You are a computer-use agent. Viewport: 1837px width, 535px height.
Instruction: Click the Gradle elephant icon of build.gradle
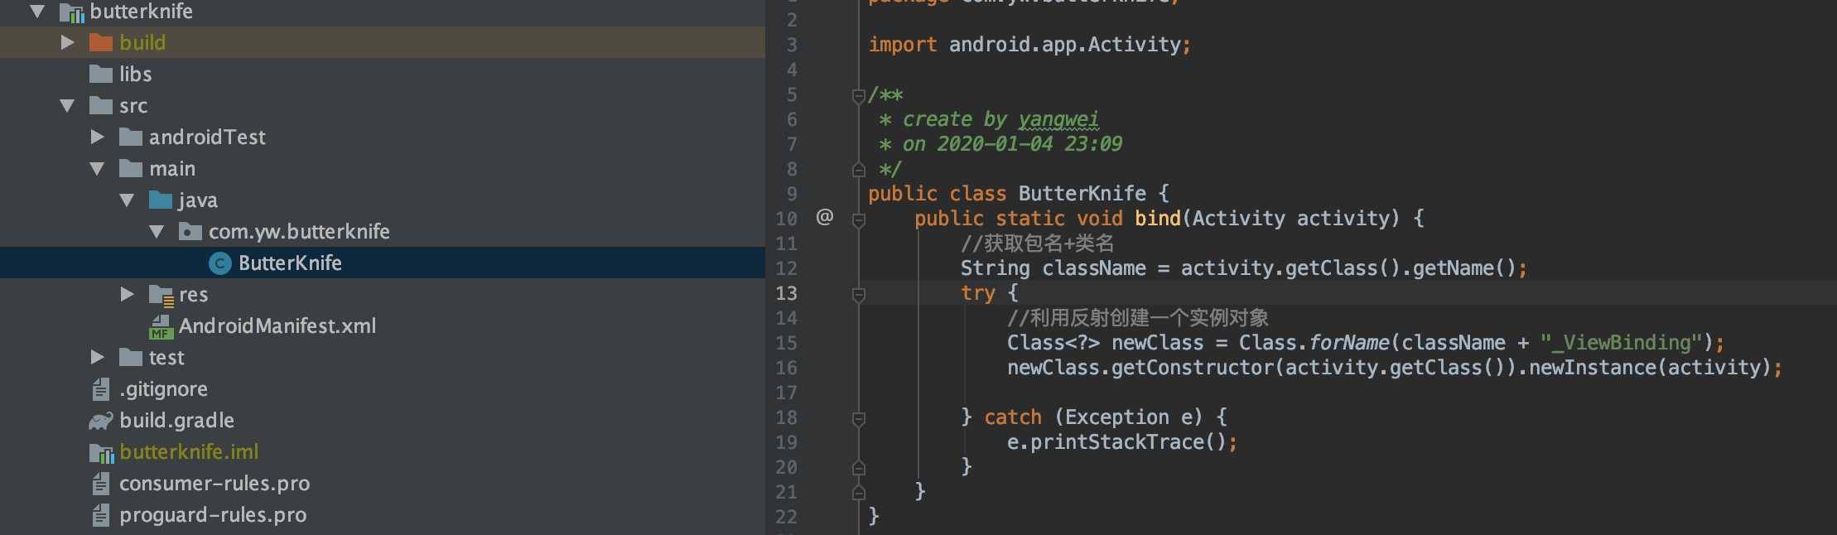tap(101, 421)
